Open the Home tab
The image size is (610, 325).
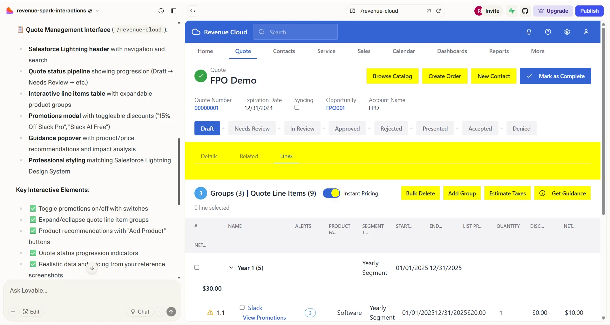(205, 51)
